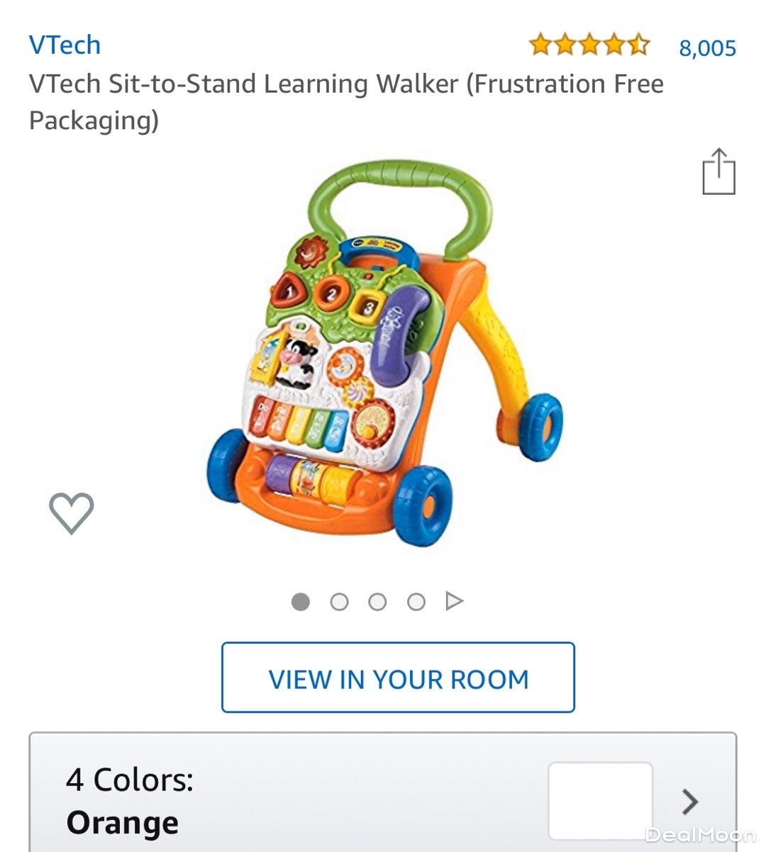Add to wish list with heart icon

(71, 513)
